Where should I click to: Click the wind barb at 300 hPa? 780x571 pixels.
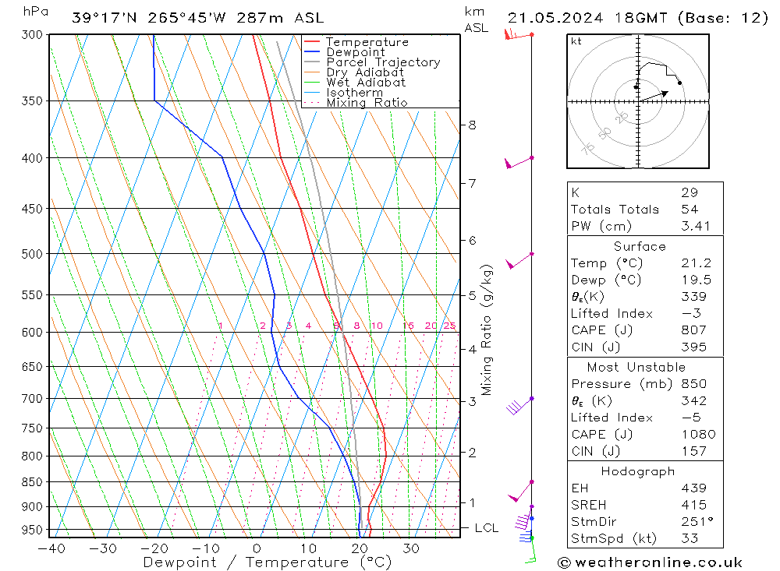point(518,35)
